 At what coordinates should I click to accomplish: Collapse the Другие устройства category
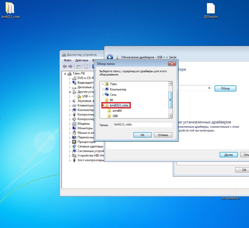click(x=70, y=92)
